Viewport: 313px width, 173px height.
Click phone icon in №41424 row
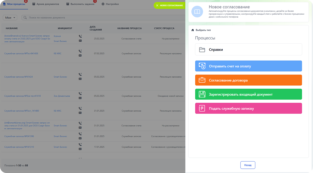pyautogui.click(x=80, y=74)
